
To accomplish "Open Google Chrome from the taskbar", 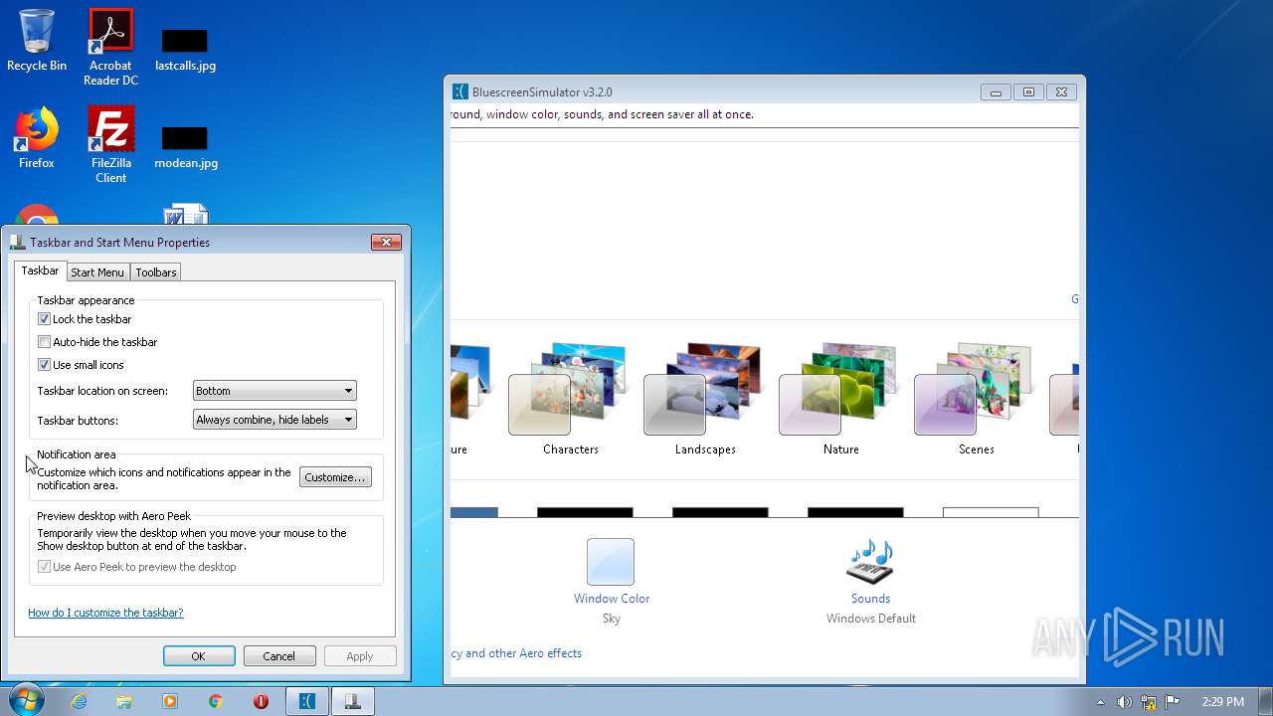I will [x=216, y=701].
